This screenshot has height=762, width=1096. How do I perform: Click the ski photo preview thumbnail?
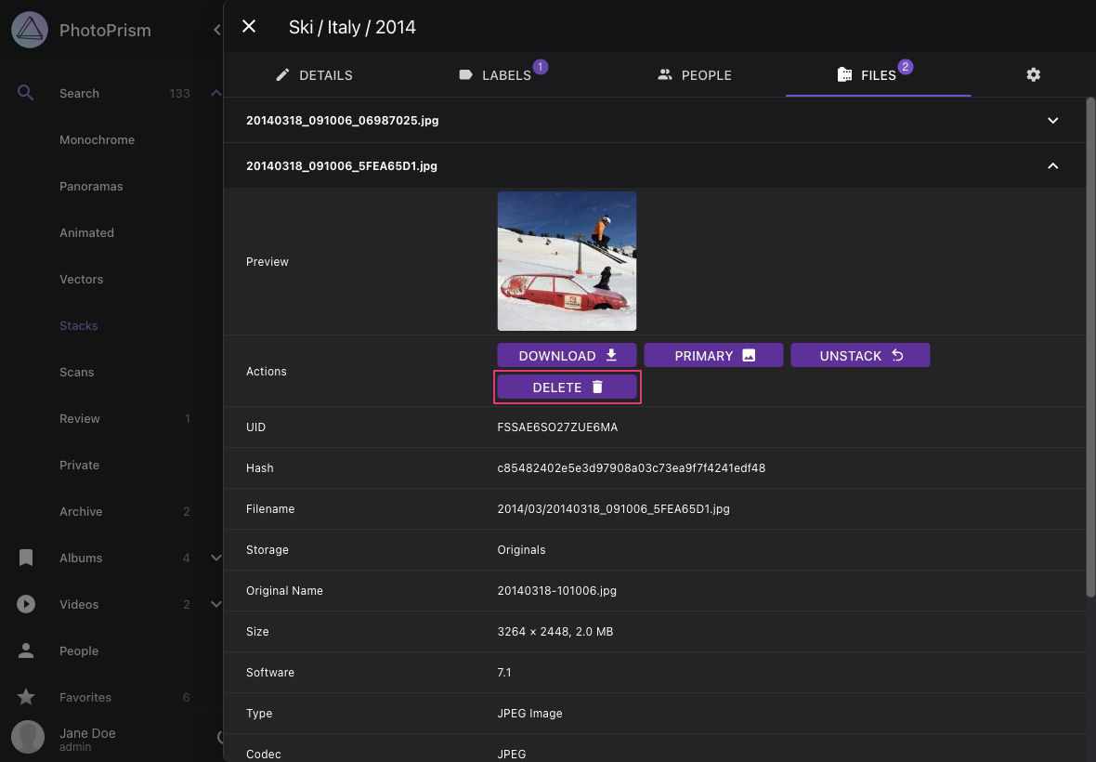[x=567, y=261]
